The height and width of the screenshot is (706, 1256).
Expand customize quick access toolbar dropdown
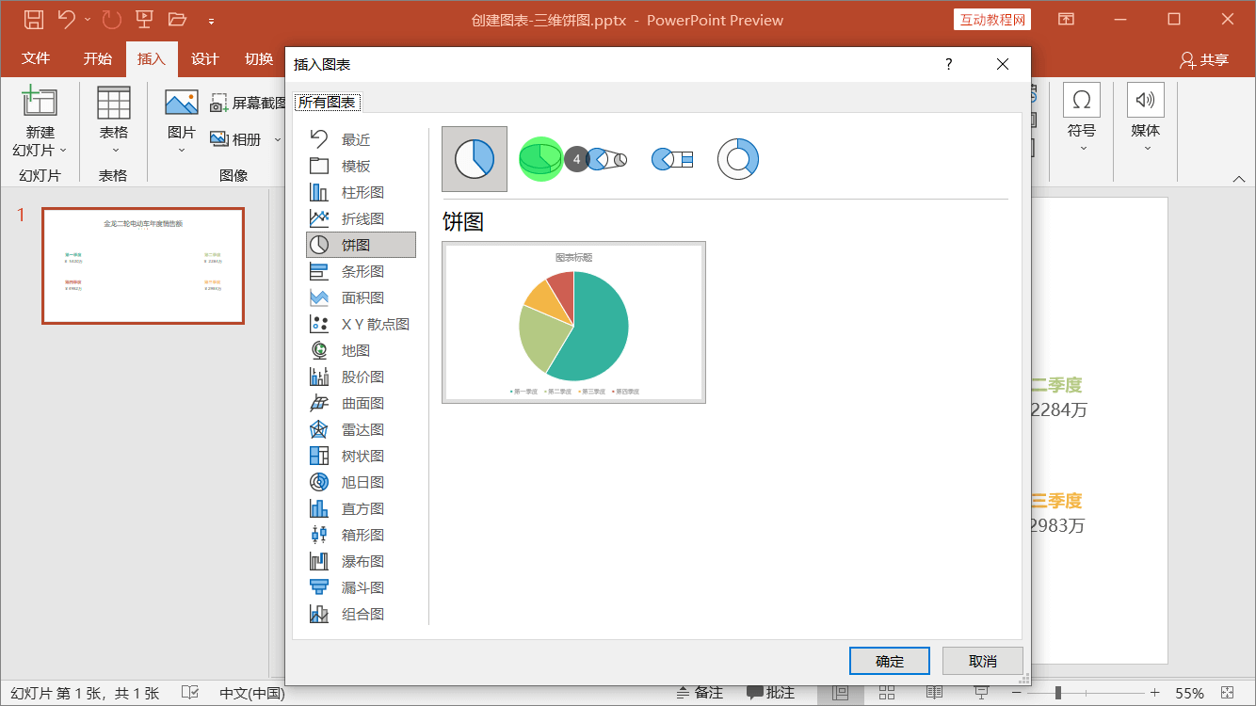[x=211, y=20]
